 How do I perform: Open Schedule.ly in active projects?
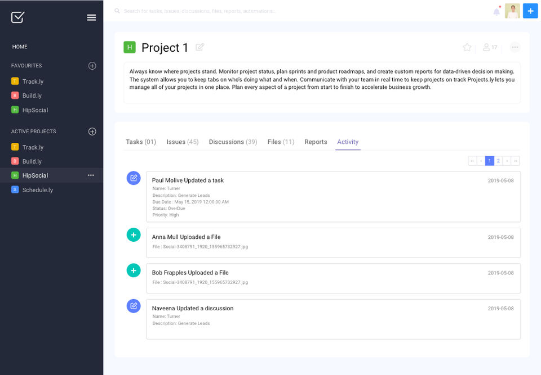(37, 190)
